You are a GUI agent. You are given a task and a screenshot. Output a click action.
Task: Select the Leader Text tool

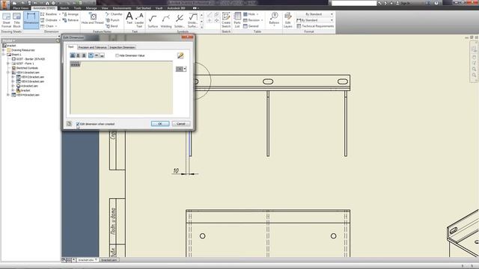(x=139, y=20)
